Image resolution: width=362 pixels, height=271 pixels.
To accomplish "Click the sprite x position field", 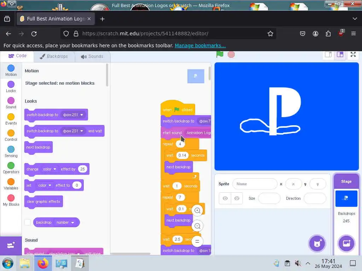I will (x=293, y=184).
